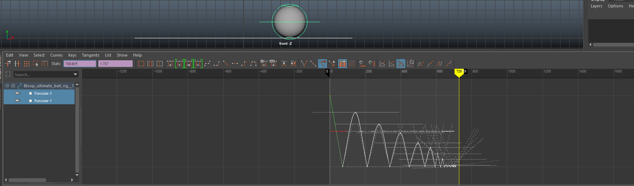Click the Stats frame field showing 709.60
Screen dimensions: 634x186
(80, 64)
